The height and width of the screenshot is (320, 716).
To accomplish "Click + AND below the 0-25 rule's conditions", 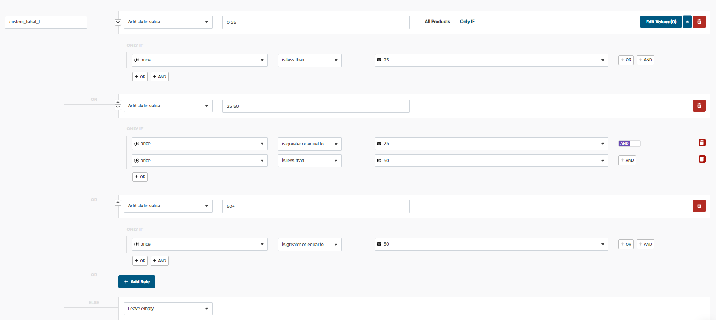I will pyautogui.click(x=160, y=77).
